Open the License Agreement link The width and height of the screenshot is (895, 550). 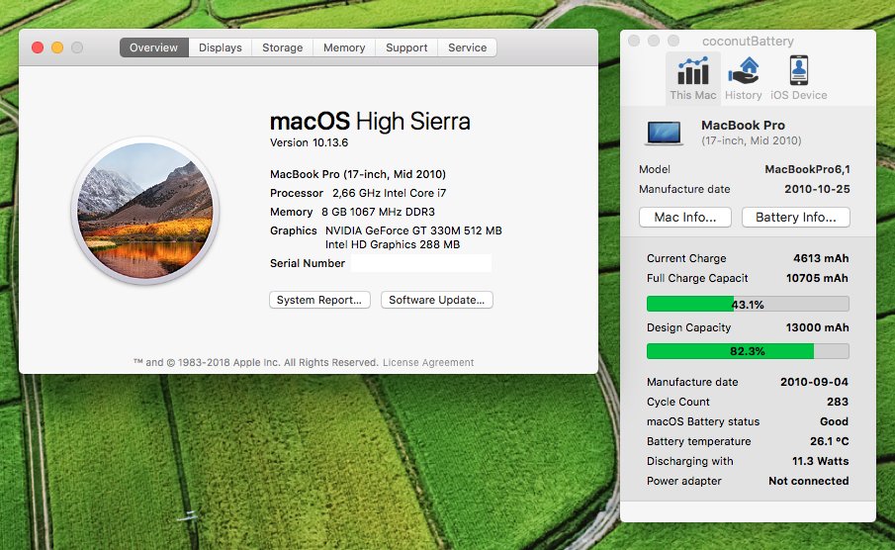pyautogui.click(x=428, y=363)
